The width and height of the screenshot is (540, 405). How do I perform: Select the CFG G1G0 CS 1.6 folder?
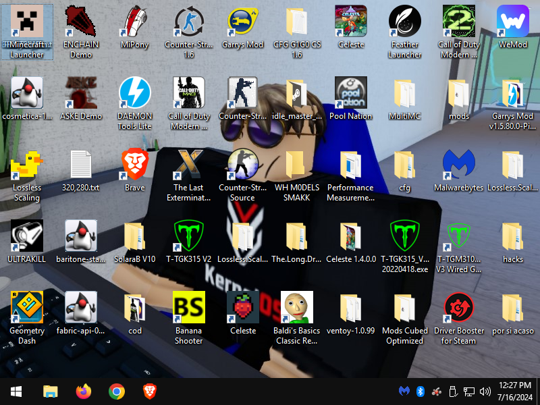tap(297, 32)
